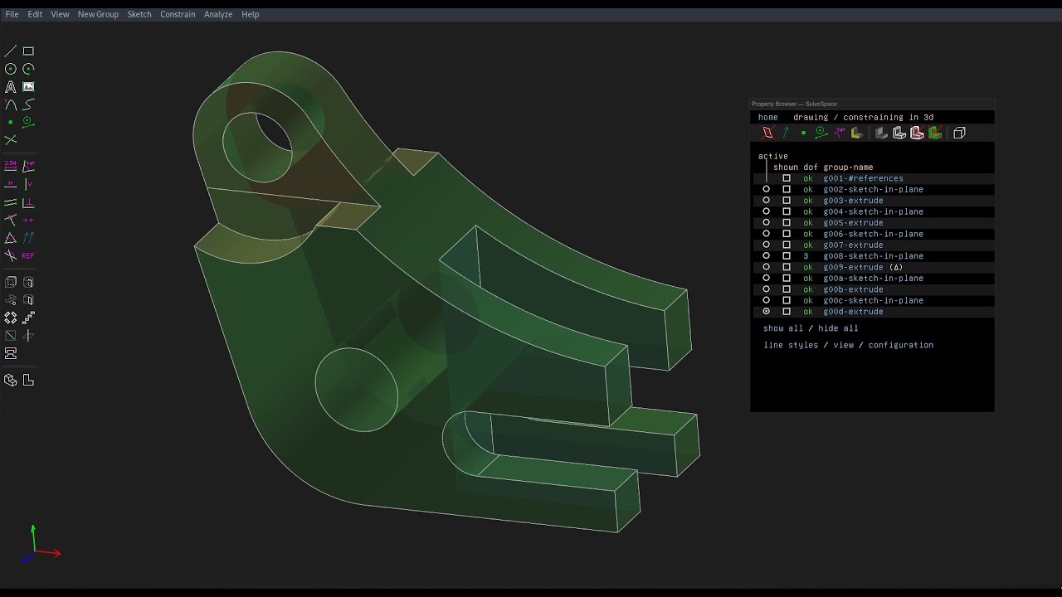Toggle REF reference dimension icon

coord(28,255)
